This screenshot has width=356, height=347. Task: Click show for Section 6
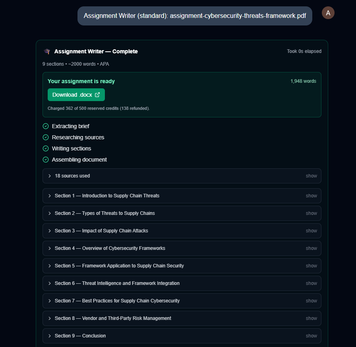coord(311,283)
